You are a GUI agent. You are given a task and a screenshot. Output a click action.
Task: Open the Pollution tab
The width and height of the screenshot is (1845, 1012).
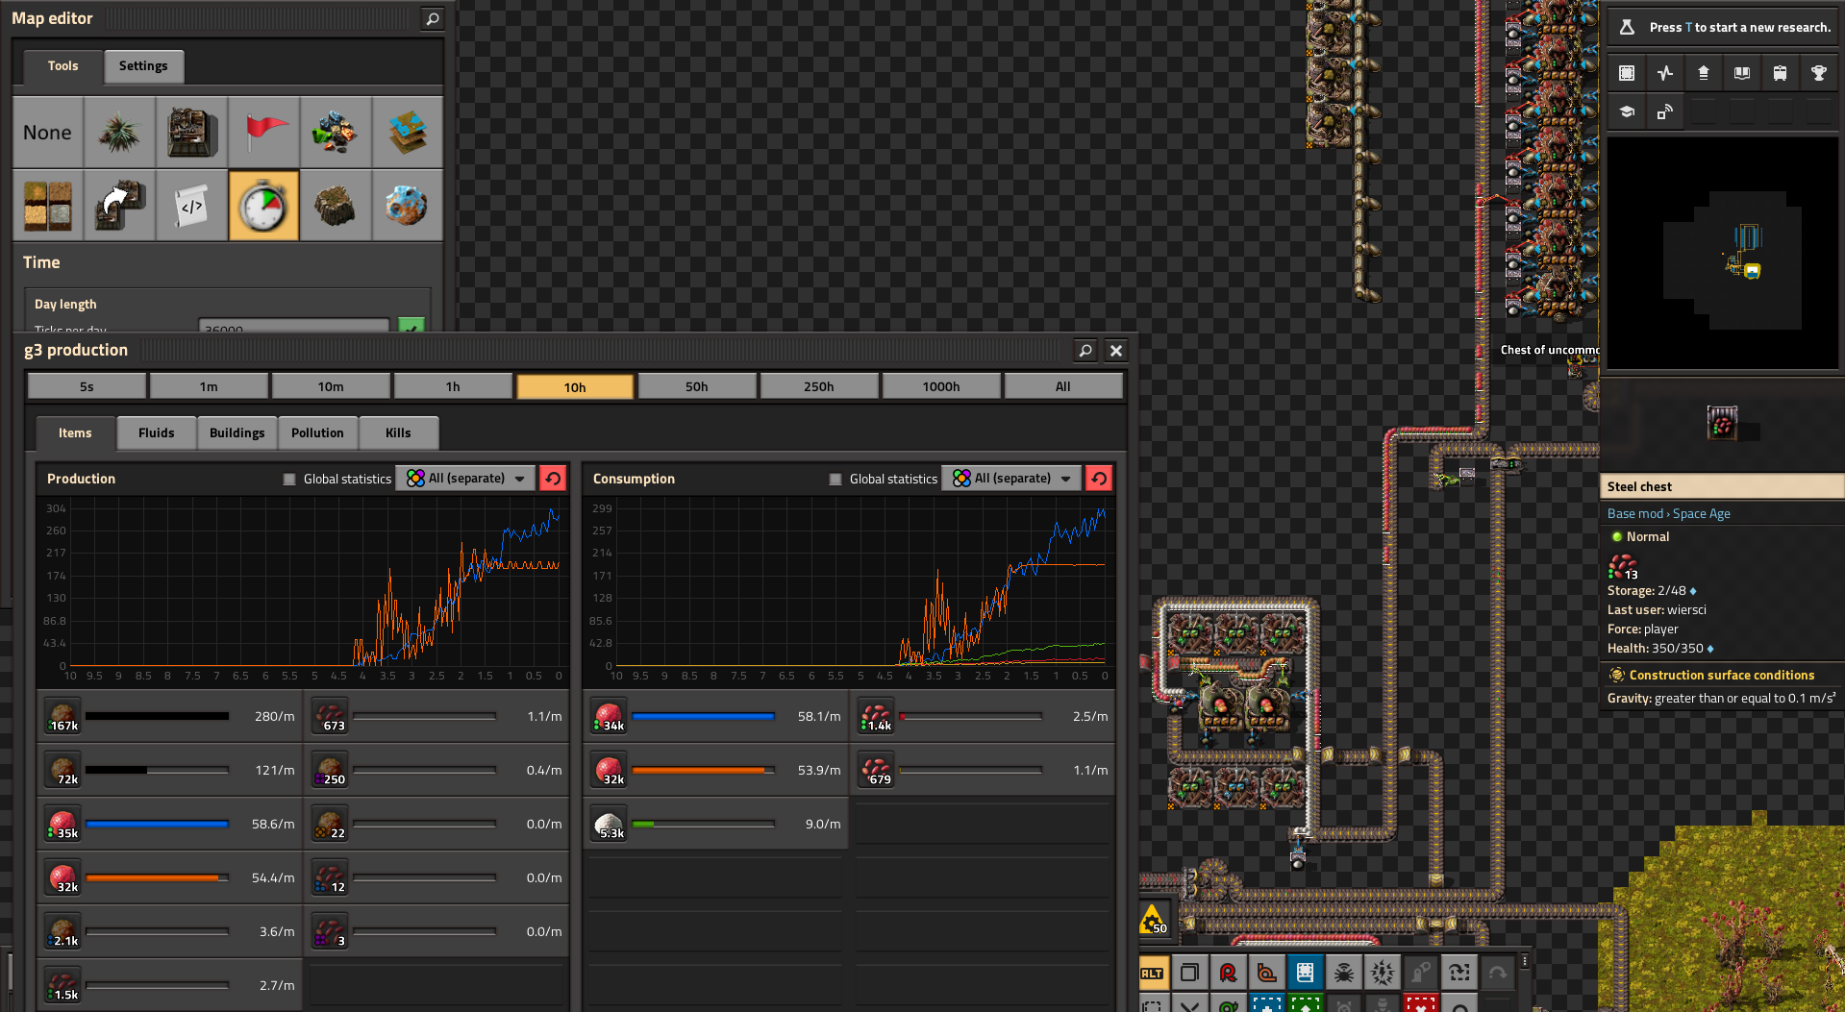317,433
